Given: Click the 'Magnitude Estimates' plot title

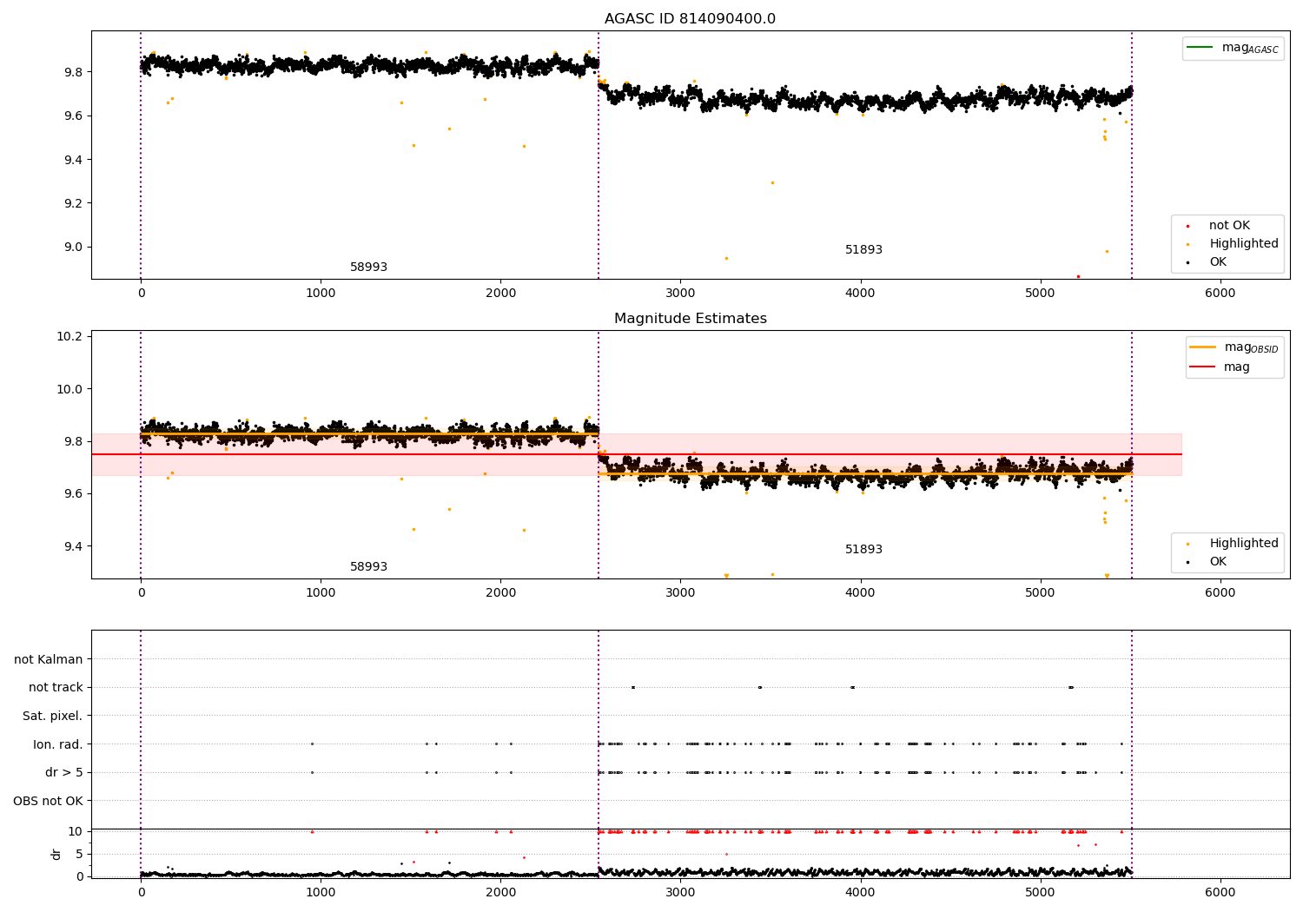Looking at the screenshot, I should (690, 319).
